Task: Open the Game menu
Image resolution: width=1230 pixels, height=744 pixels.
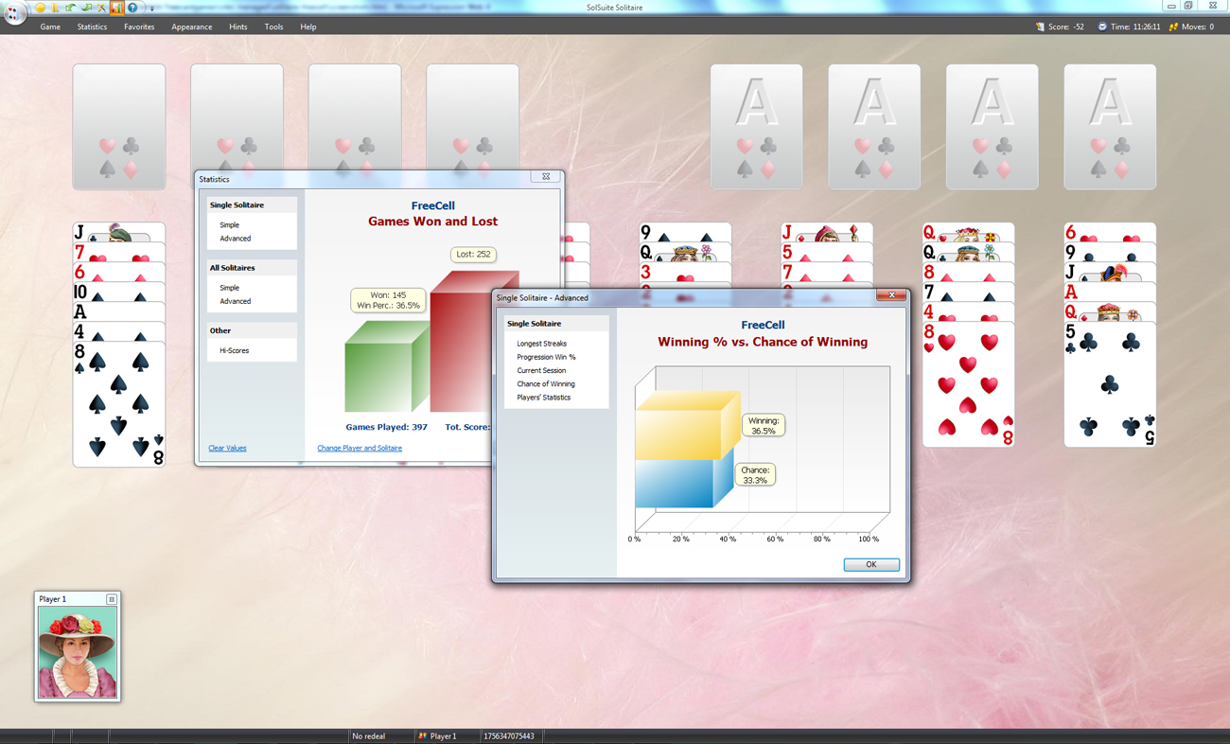Action: tap(50, 27)
